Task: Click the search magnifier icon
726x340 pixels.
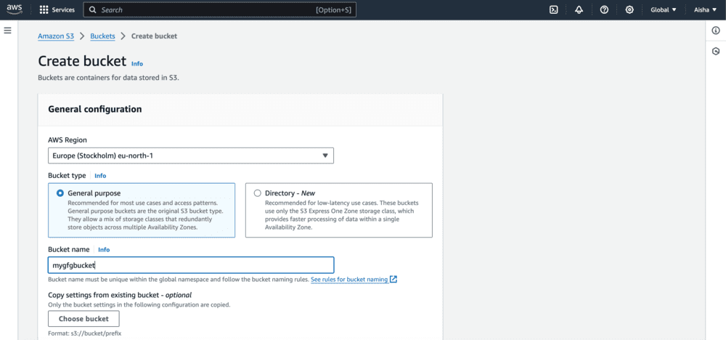Action: point(93,9)
